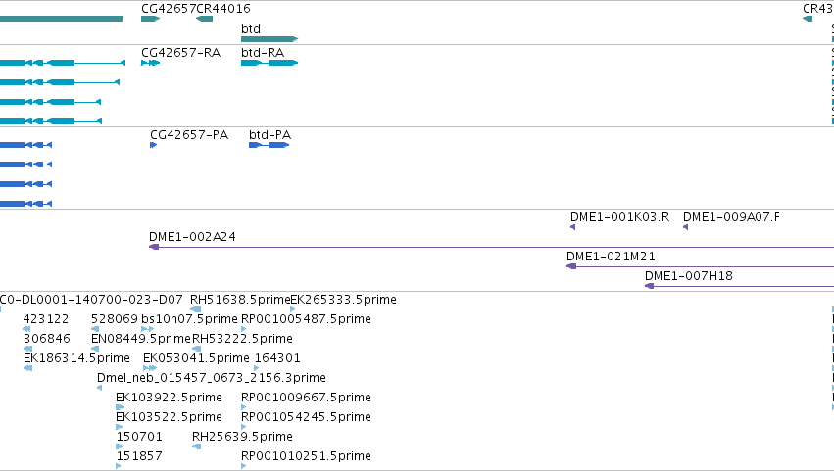Select the C0-DL0001-140700-023-D07 EST label
Viewport: 834px width, 471px height.
tap(91, 300)
